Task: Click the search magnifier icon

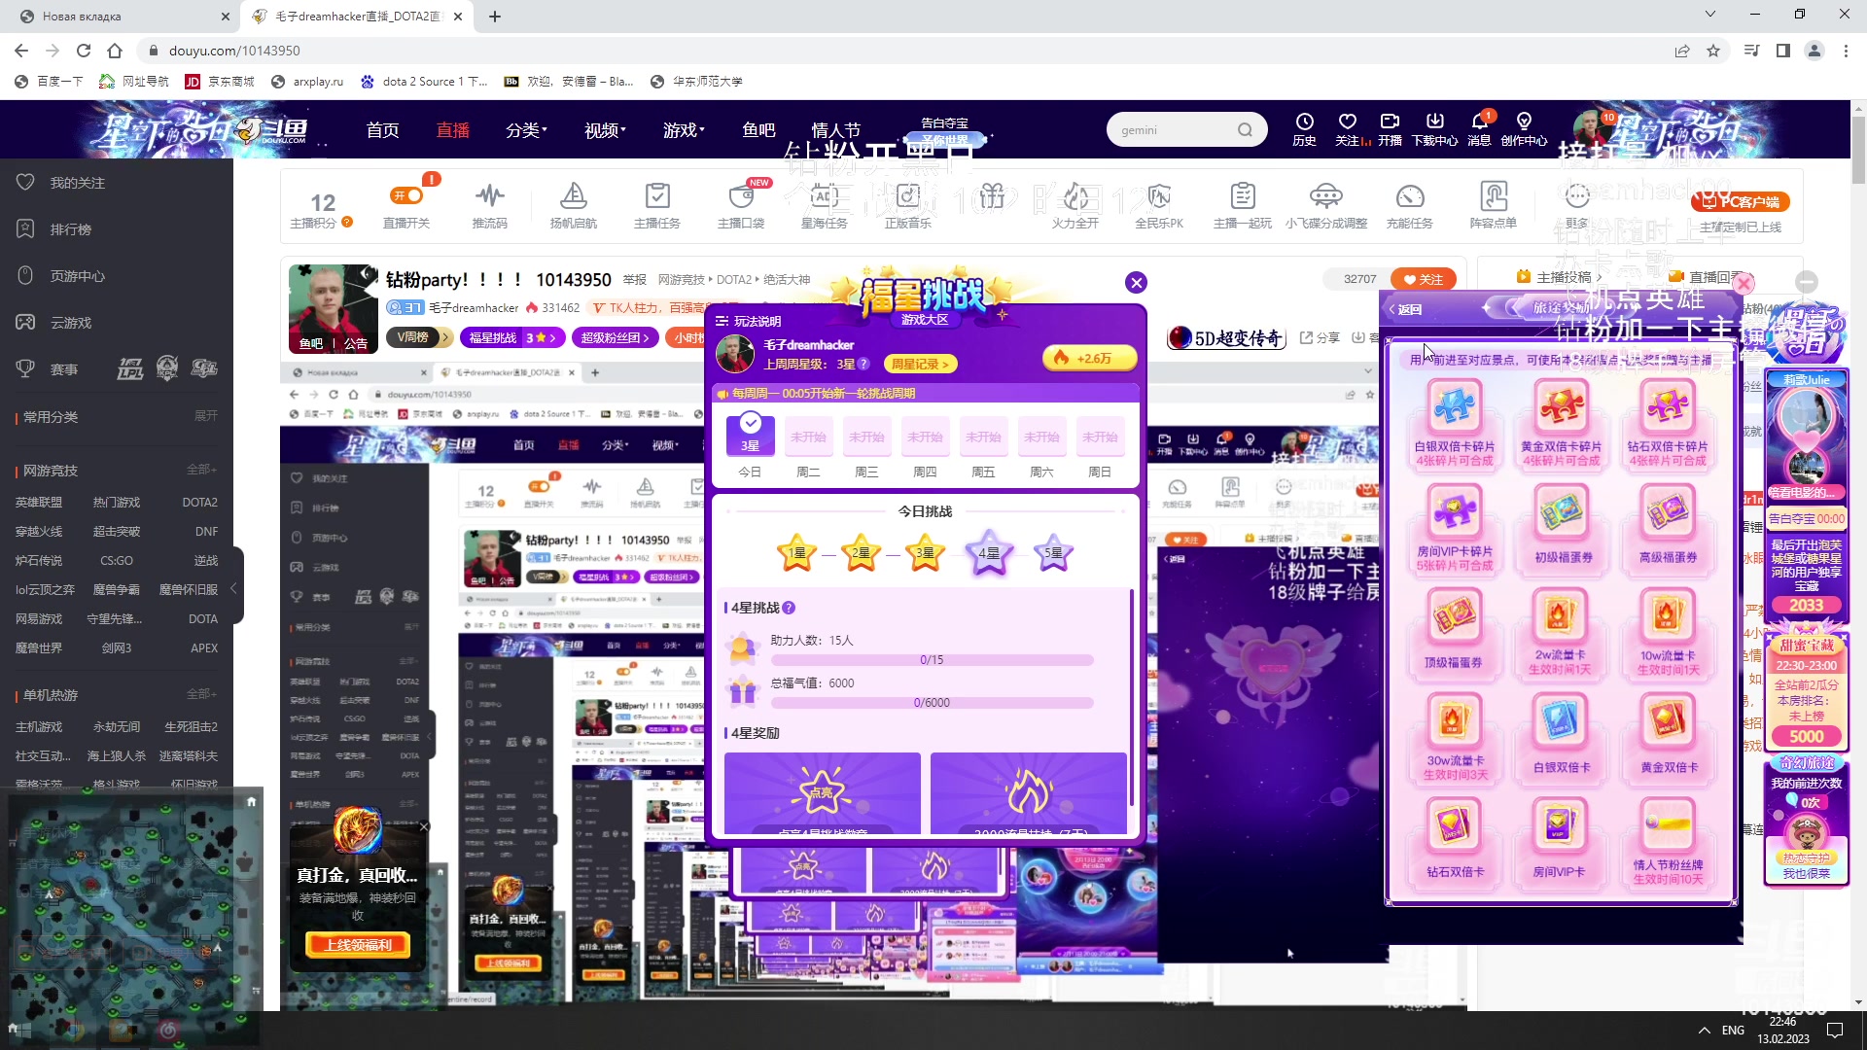Action: 1245,130
